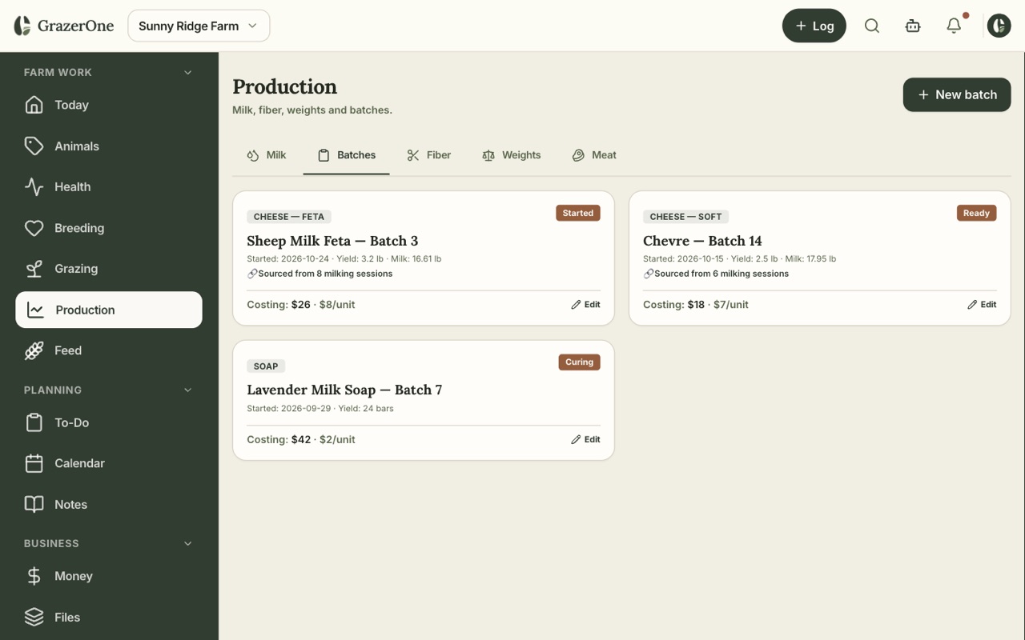Collapse the Farm Work section

[188, 72]
